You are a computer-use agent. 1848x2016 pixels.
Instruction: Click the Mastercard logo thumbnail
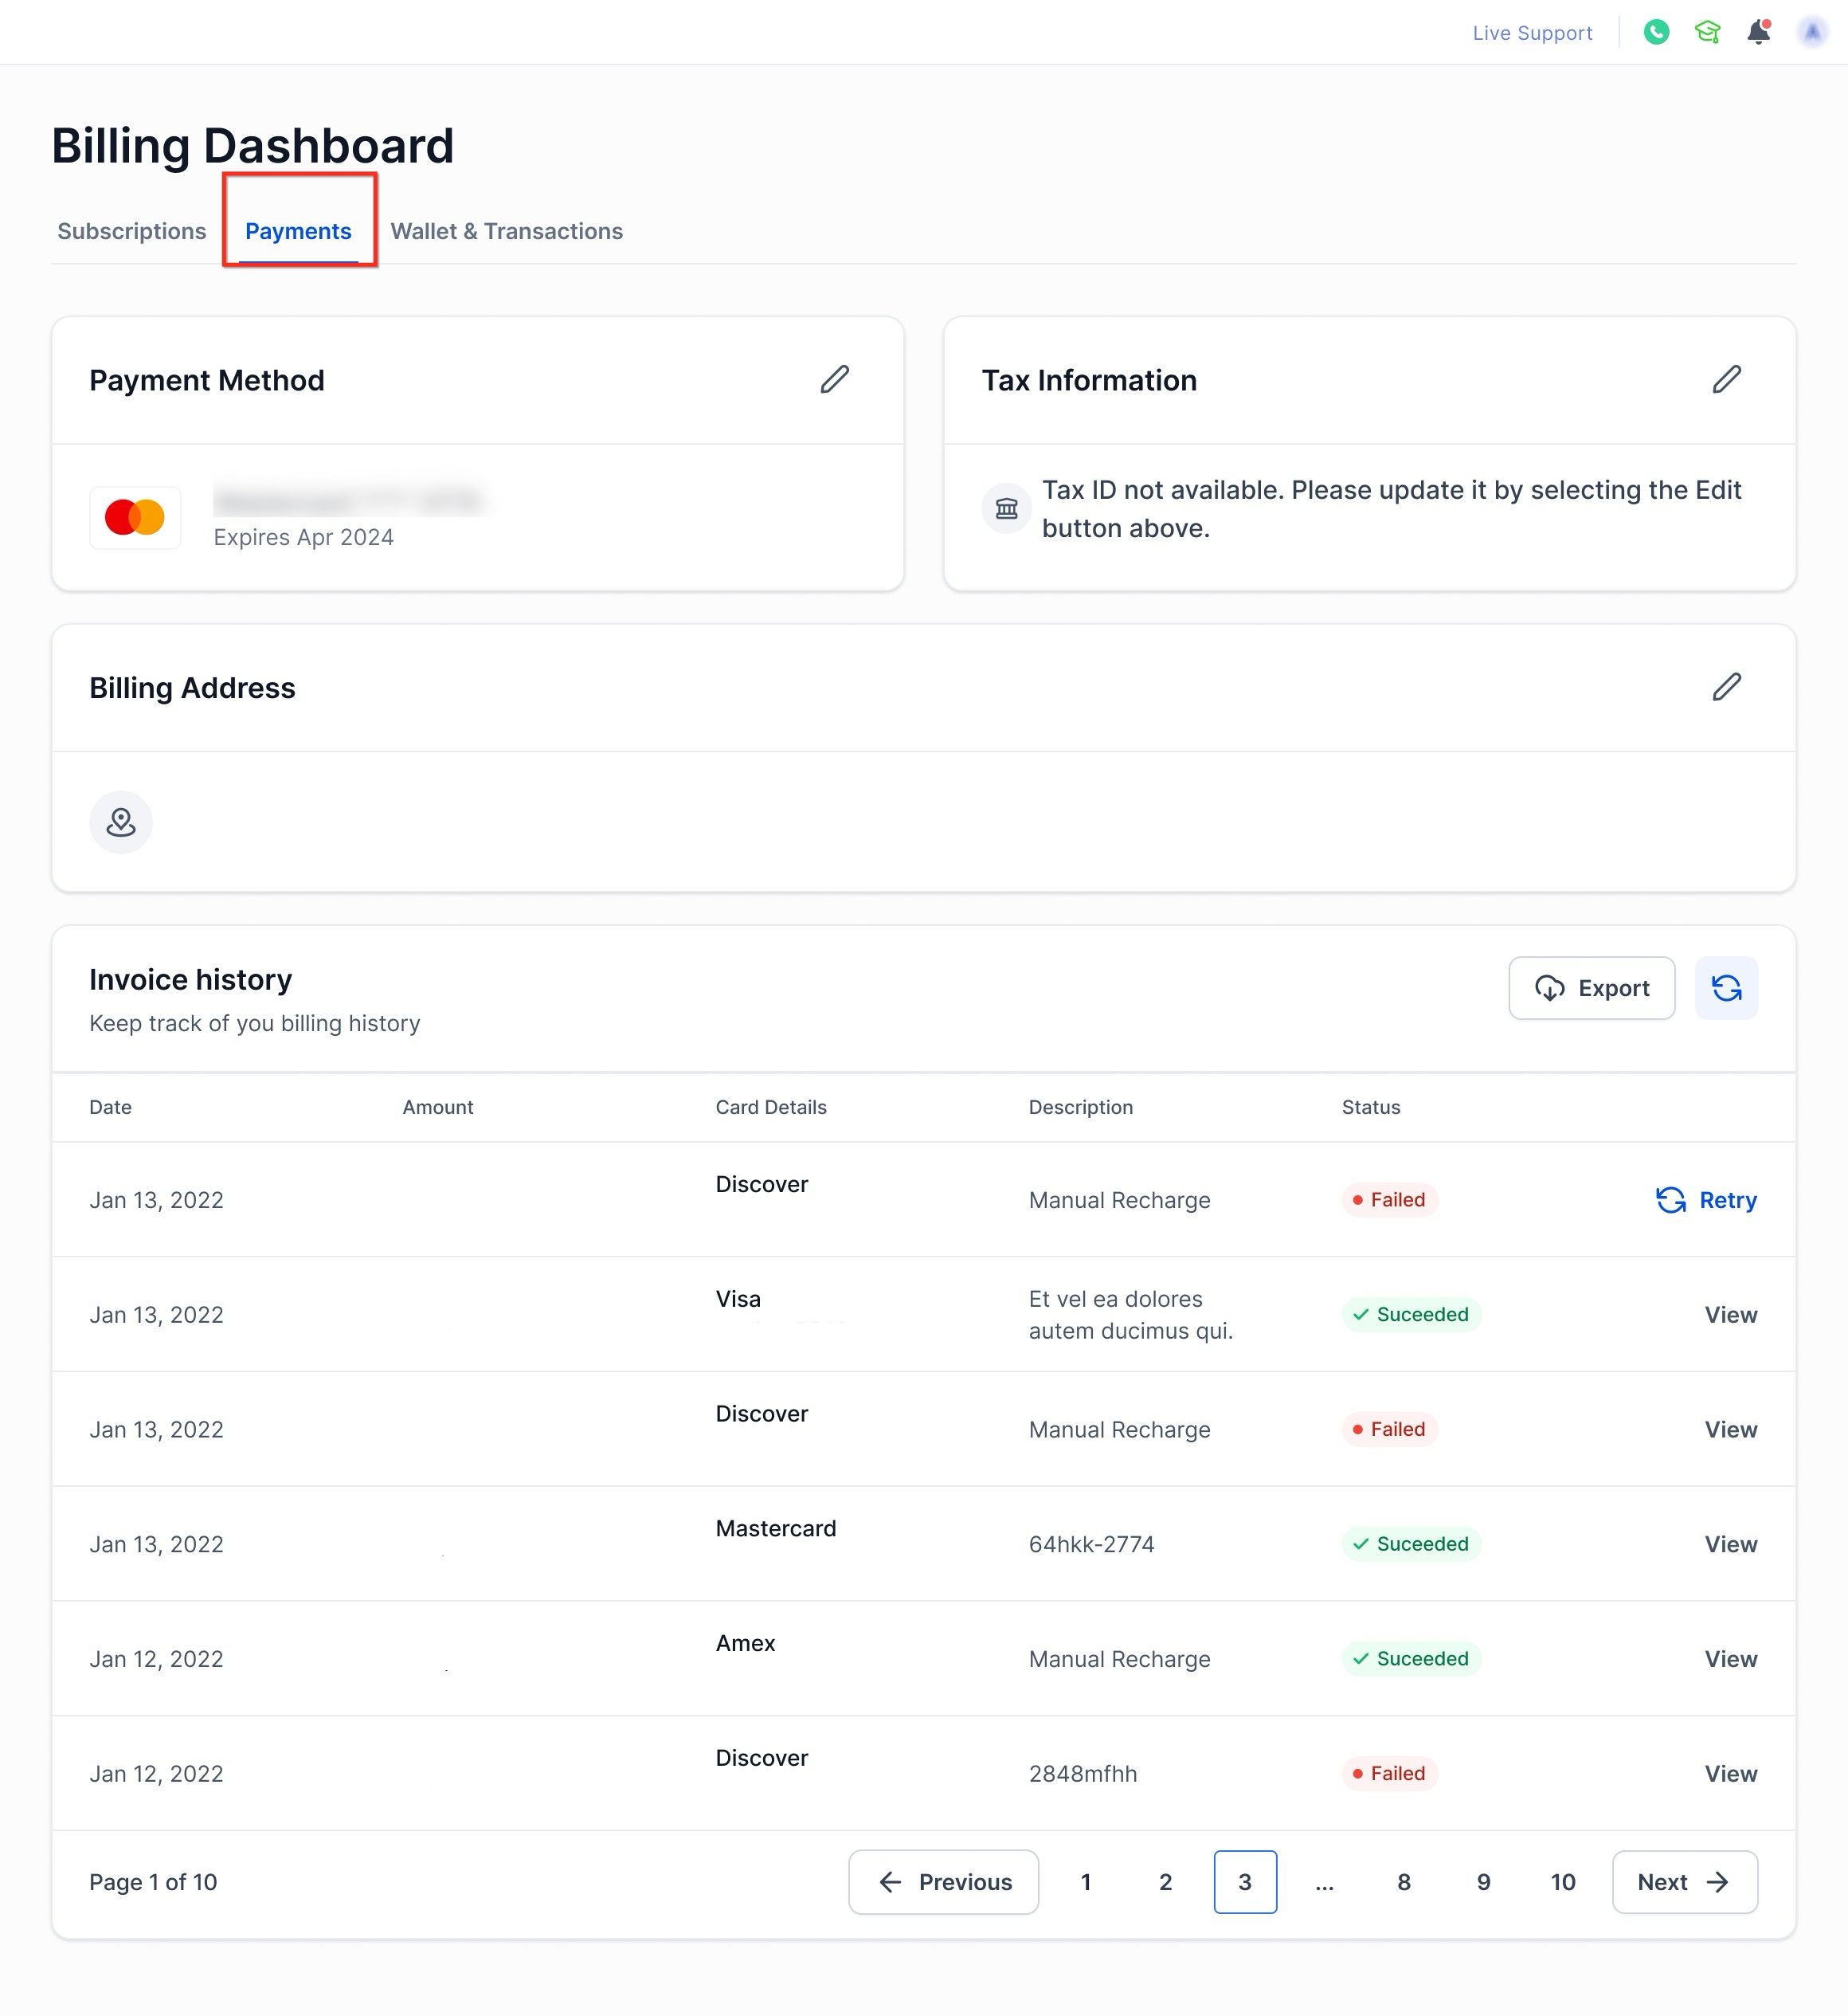click(x=135, y=517)
